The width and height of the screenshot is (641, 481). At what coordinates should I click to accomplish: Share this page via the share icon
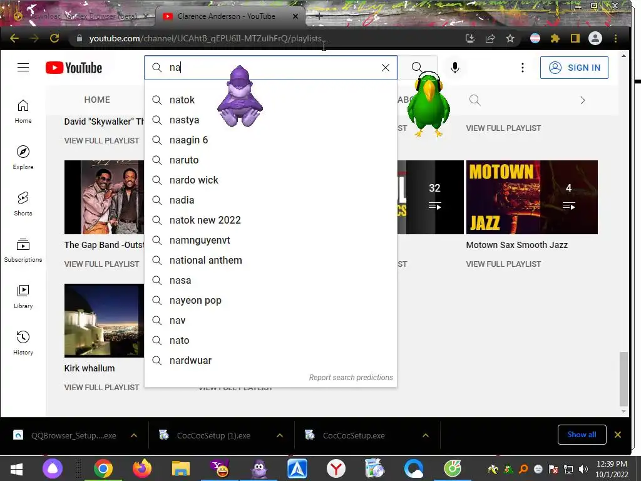coord(490,38)
